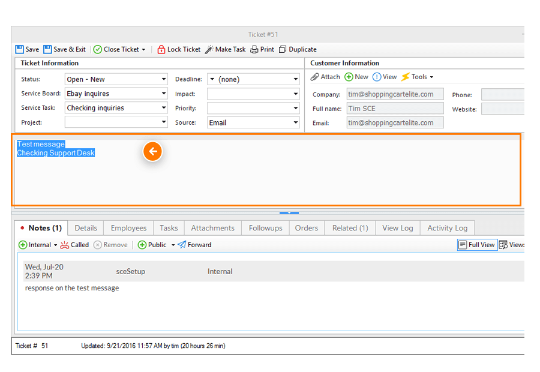Click the Website input field

(503, 109)
